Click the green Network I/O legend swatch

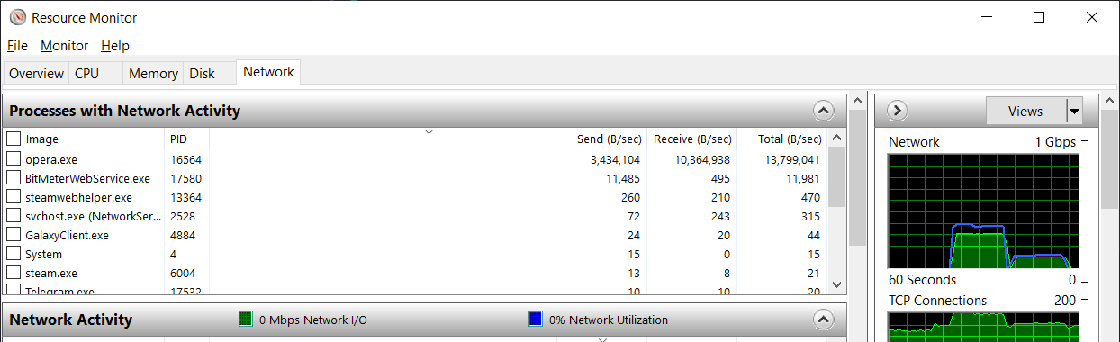tap(245, 319)
